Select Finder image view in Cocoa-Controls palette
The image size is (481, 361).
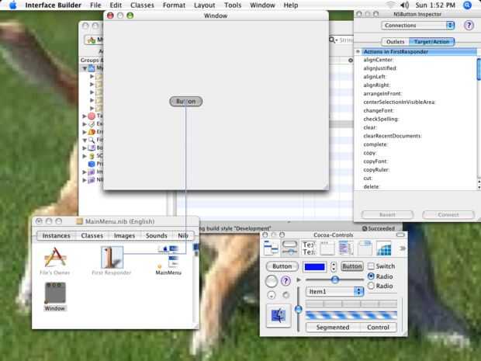[279, 315]
